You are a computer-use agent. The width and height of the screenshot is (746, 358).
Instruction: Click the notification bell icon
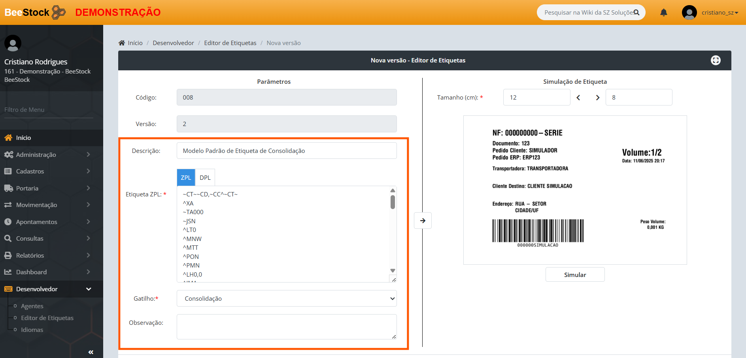click(663, 13)
